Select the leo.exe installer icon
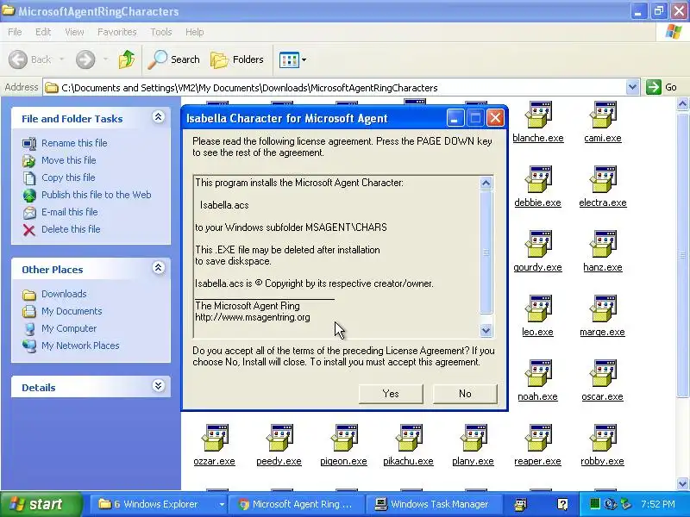The width and height of the screenshot is (690, 517). point(537,309)
